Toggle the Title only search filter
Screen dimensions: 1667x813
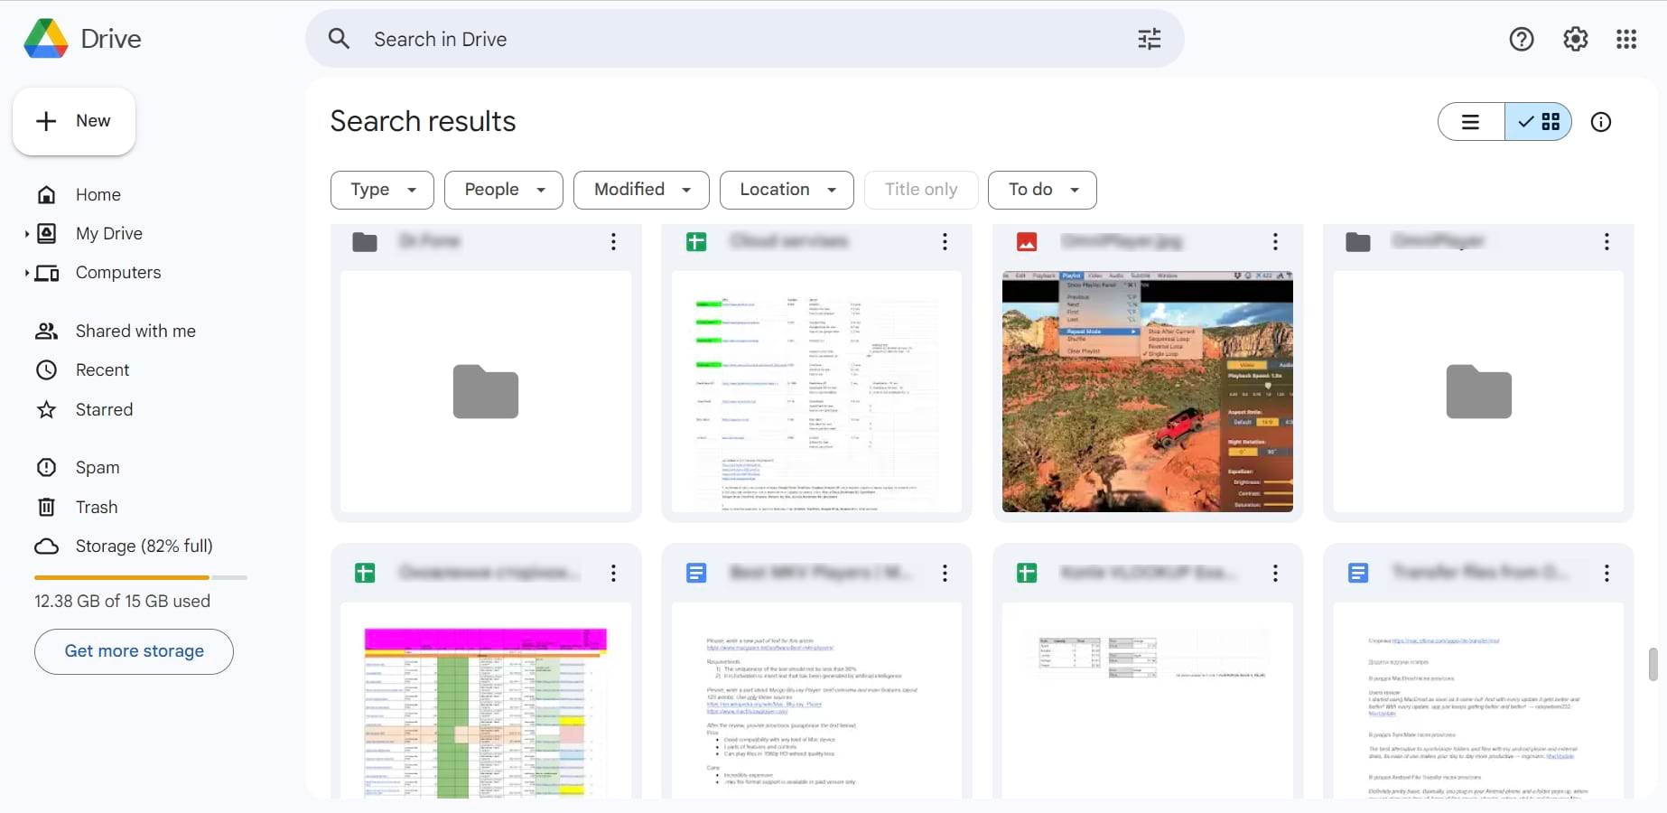920,190
